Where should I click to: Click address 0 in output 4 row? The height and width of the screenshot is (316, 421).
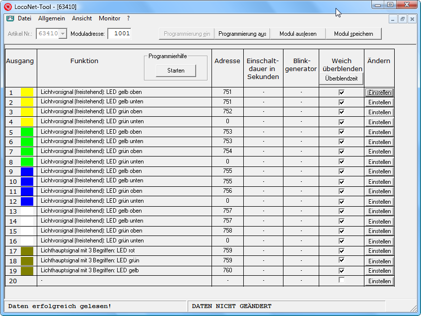227,121
